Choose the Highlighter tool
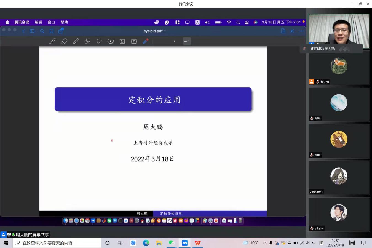The width and height of the screenshot is (372, 248). (x=76, y=41)
